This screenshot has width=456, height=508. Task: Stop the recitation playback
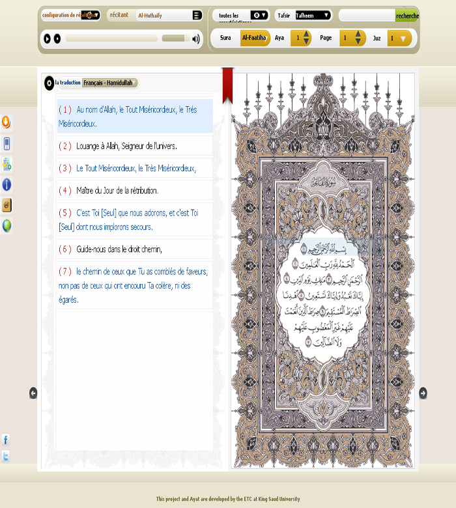[x=57, y=39]
